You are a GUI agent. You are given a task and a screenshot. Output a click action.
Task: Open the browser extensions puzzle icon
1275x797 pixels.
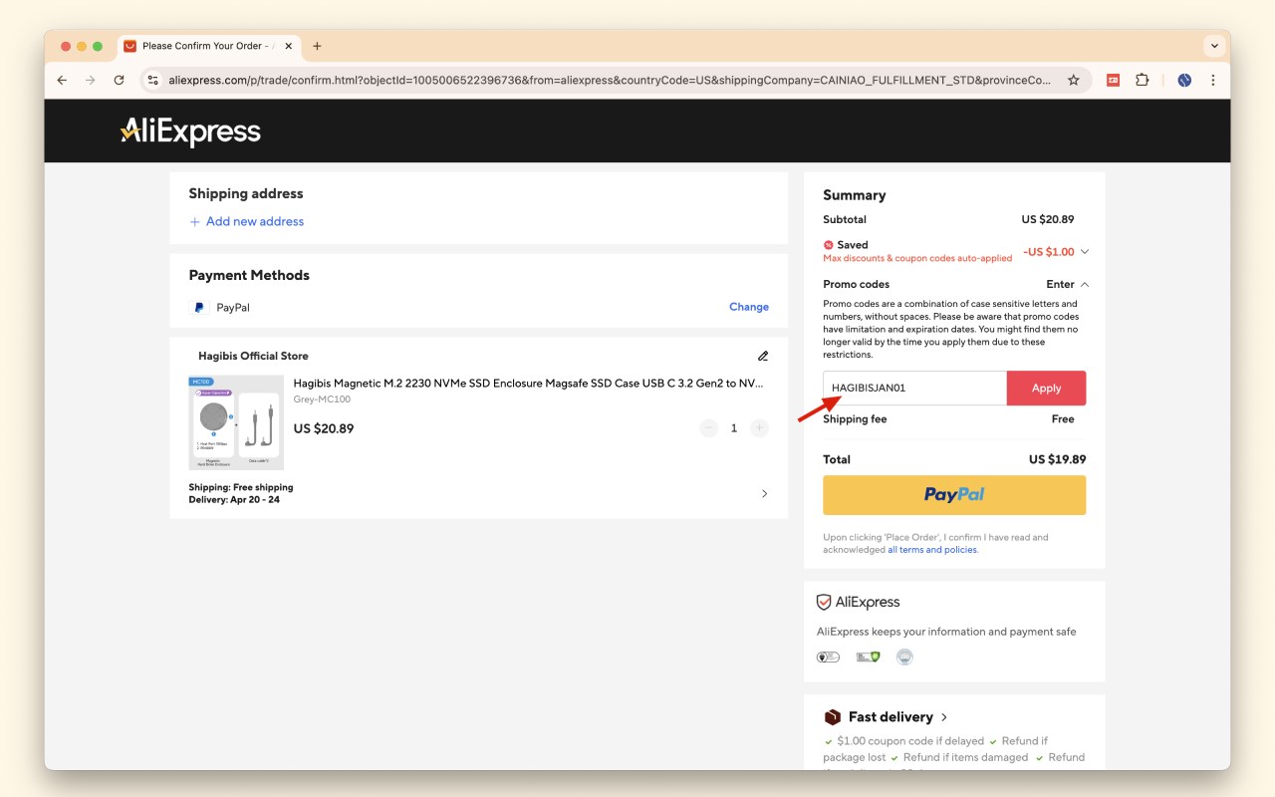tap(1143, 80)
